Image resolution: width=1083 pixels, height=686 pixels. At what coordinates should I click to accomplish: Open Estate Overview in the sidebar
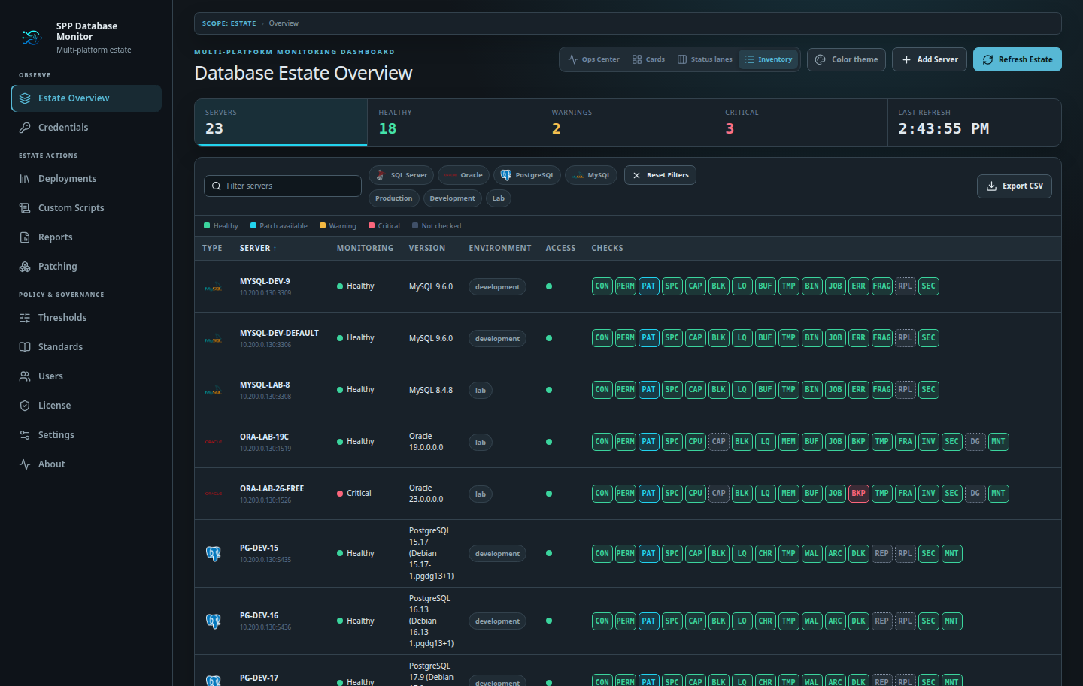click(86, 98)
